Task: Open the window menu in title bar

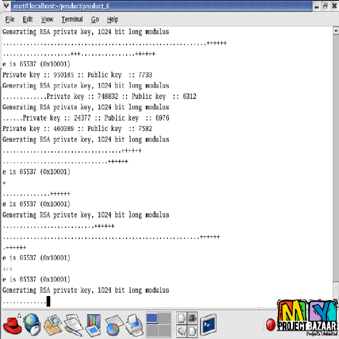Action: click(x=6, y=6)
